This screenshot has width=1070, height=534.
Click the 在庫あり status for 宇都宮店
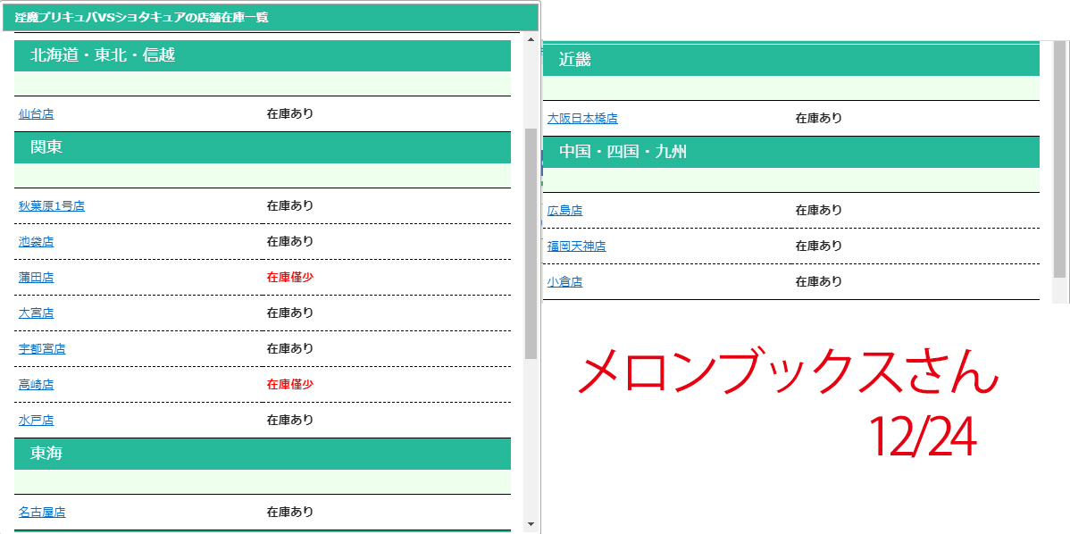290,348
